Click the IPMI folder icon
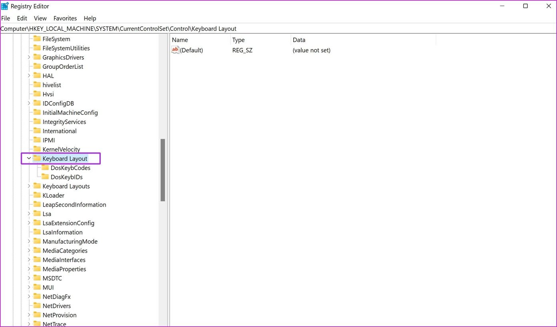This screenshot has height=327, width=557. [x=37, y=140]
